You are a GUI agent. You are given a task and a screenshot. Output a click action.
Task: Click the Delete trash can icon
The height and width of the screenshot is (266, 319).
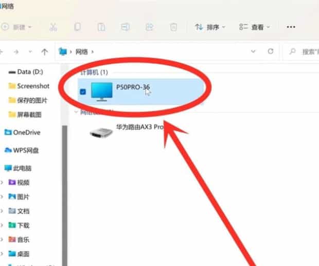pyautogui.click(x=174, y=27)
